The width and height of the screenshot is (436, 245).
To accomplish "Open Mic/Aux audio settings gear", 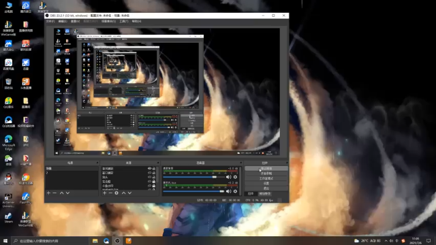I will [235, 191].
